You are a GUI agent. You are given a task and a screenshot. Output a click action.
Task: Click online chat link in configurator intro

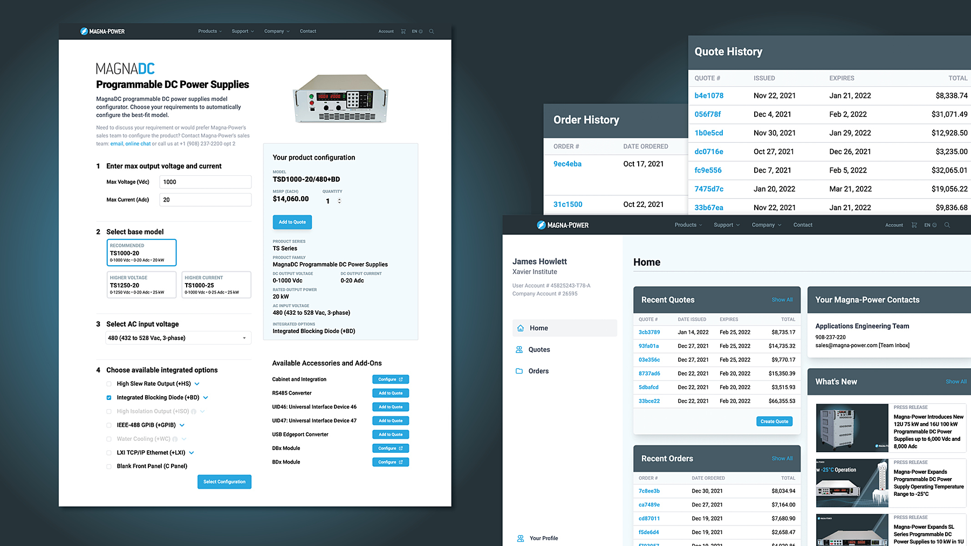(138, 144)
